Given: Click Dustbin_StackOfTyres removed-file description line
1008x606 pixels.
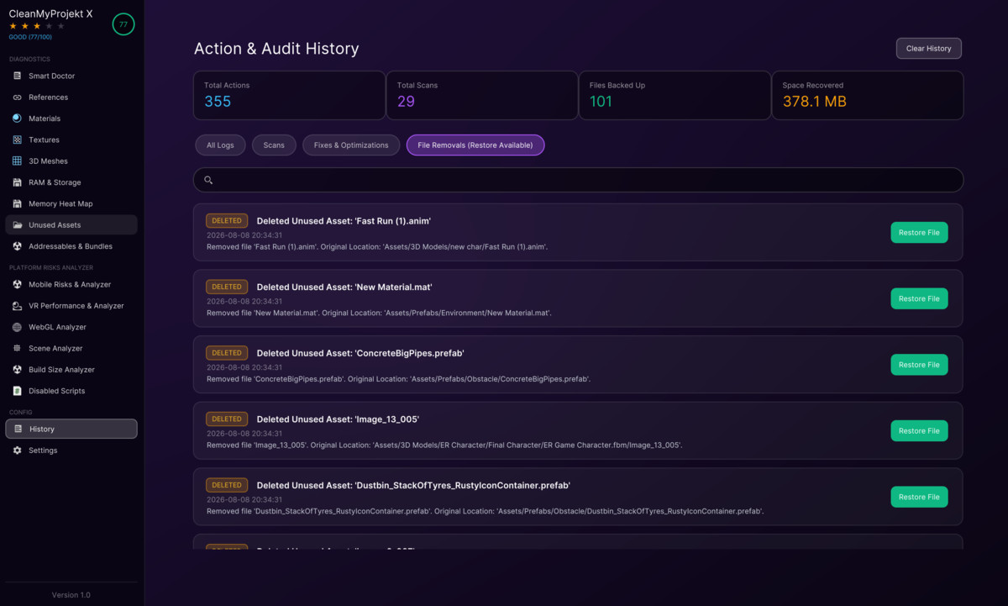Looking at the screenshot, I should point(485,511).
